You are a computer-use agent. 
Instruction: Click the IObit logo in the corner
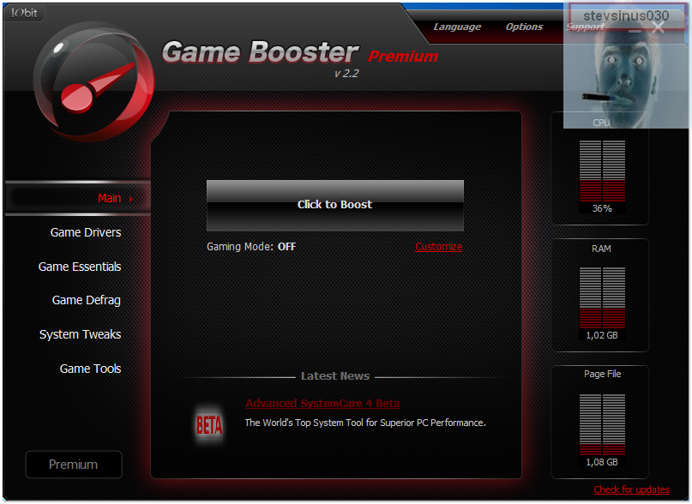[23, 13]
